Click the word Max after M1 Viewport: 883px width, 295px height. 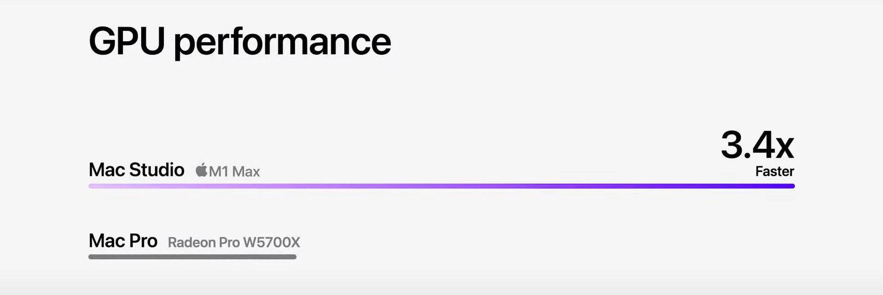pyautogui.click(x=246, y=171)
